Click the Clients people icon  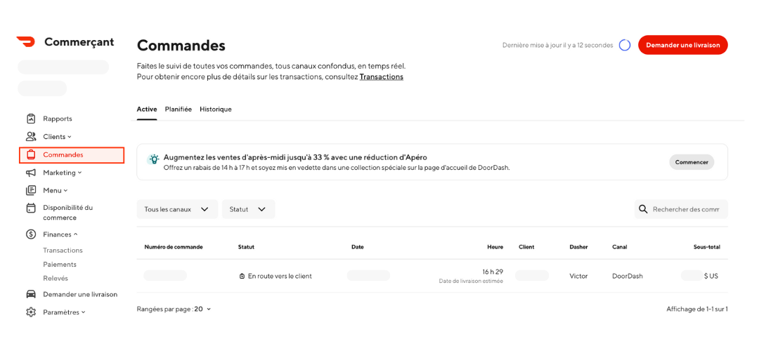pyautogui.click(x=31, y=137)
